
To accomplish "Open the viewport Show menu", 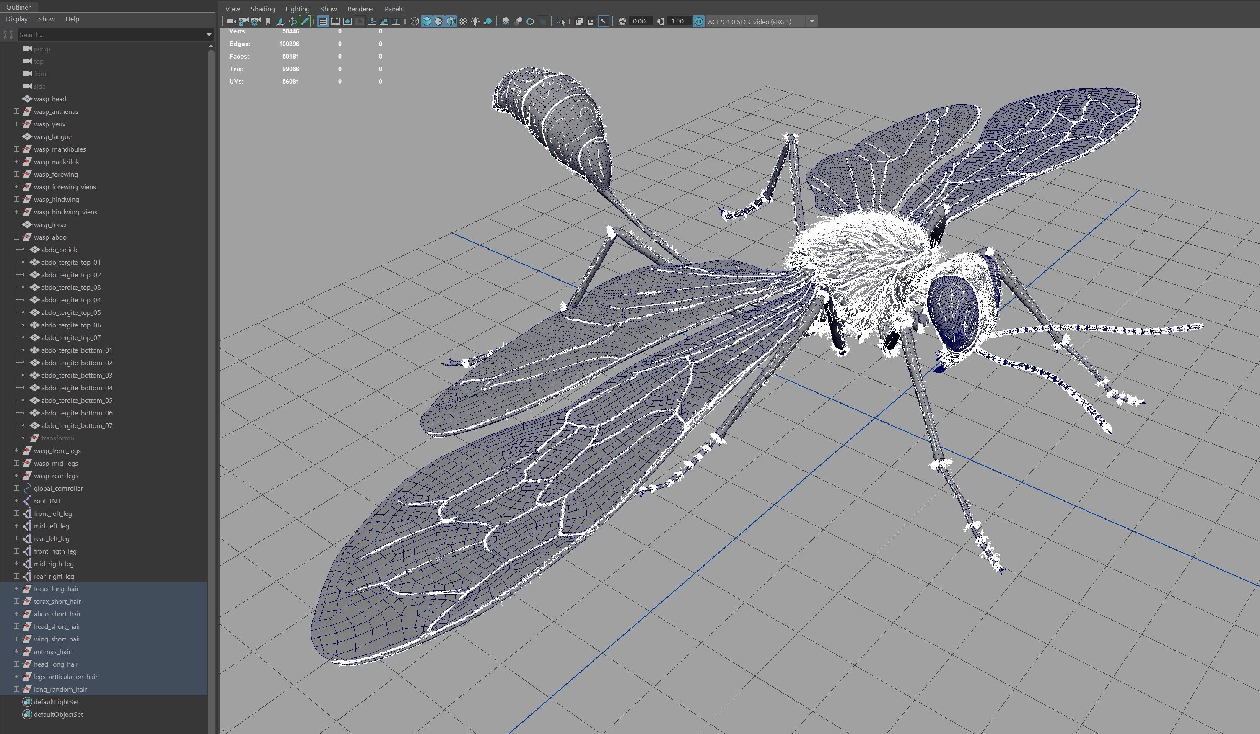I will 329,9.
